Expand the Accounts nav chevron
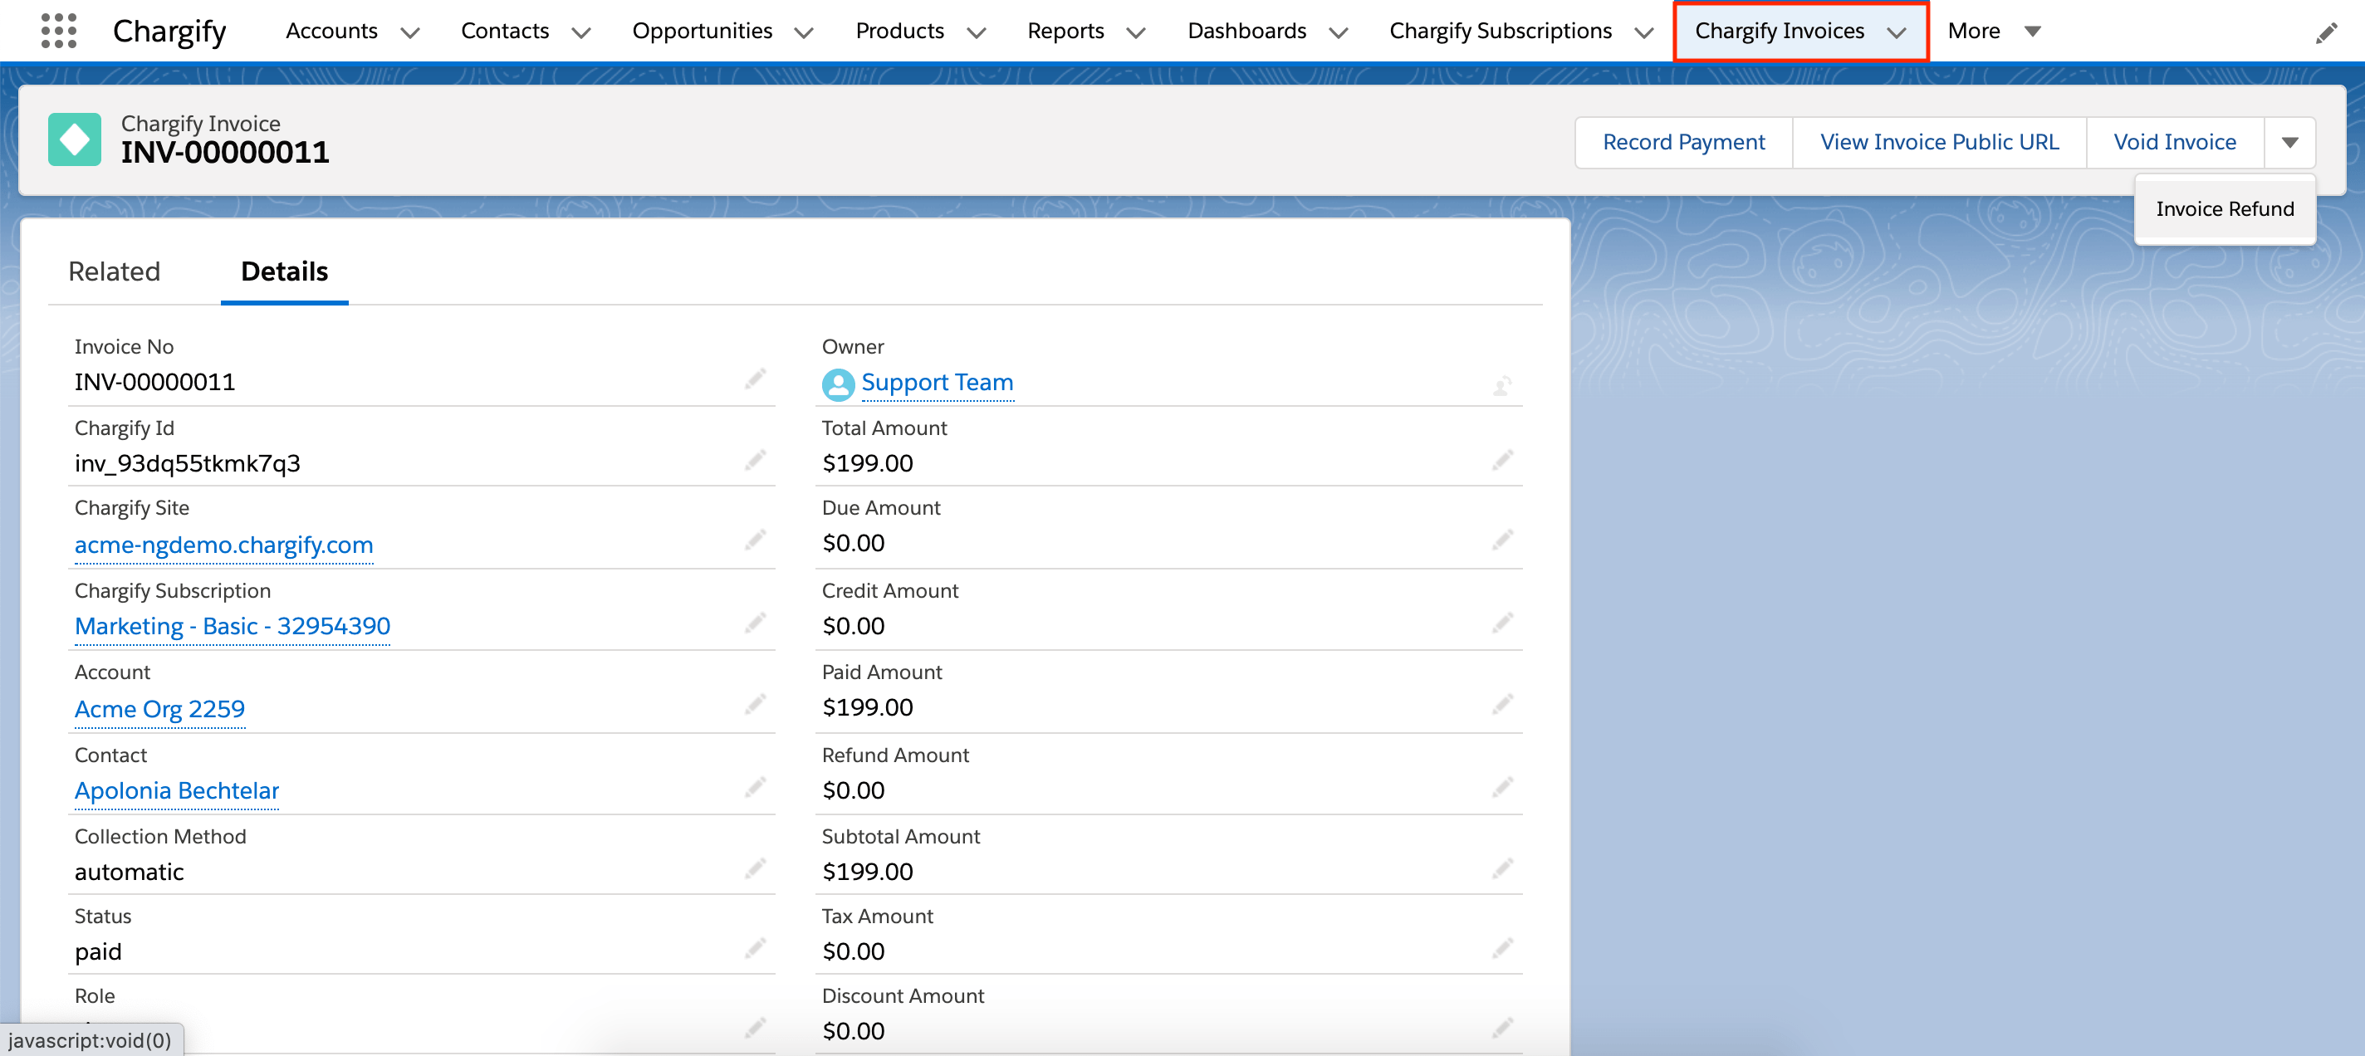2365x1056 pixels. pos(410,32)
